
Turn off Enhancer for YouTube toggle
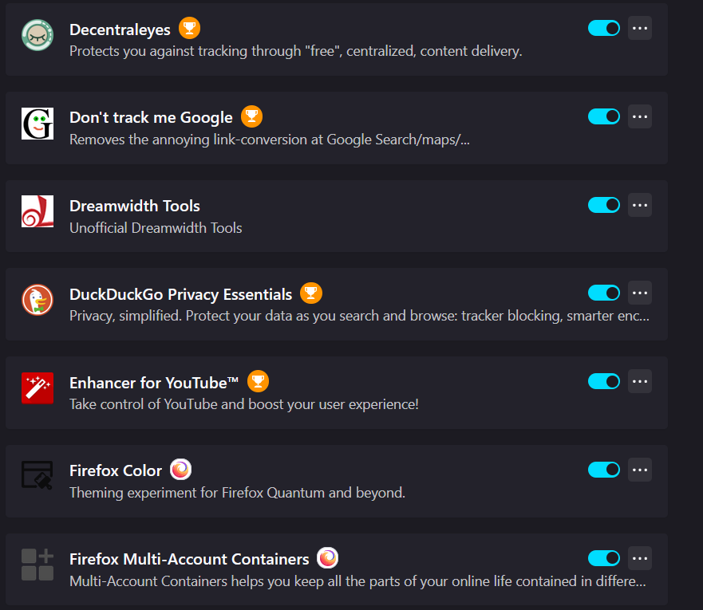pos(604,382)
